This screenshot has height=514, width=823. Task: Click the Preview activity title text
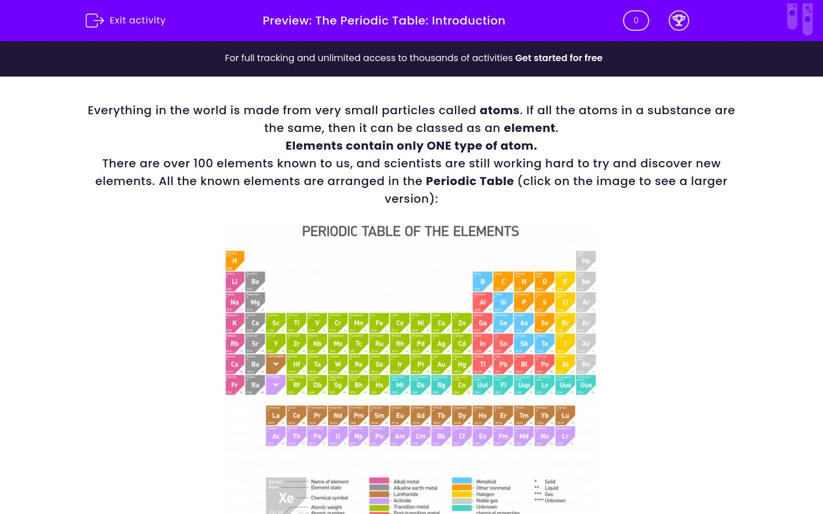383,21
